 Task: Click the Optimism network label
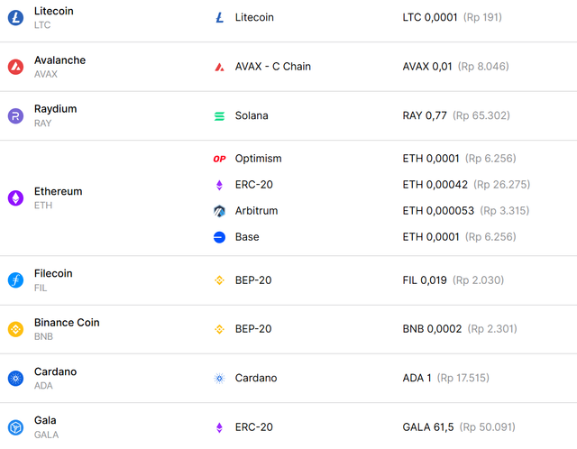tap(259, 159)
